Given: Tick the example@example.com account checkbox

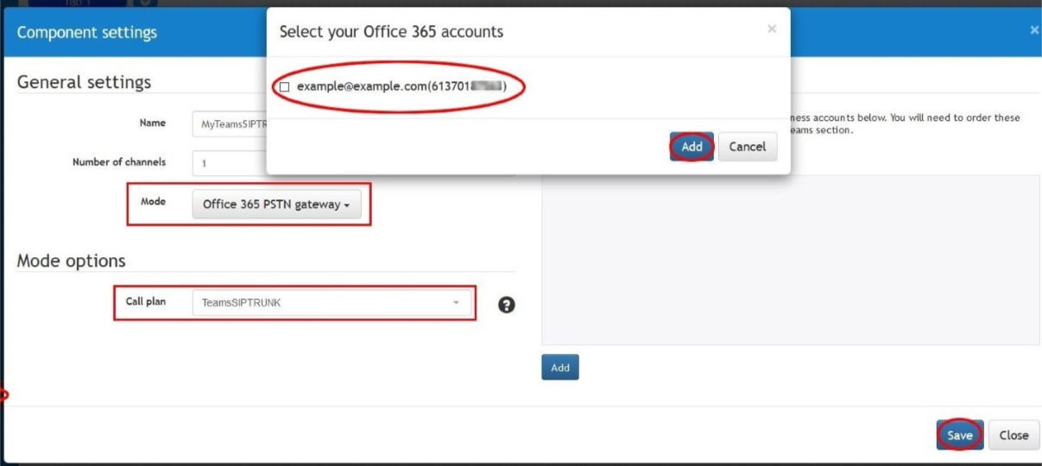Looking at the screenshot, I should 284,87.
